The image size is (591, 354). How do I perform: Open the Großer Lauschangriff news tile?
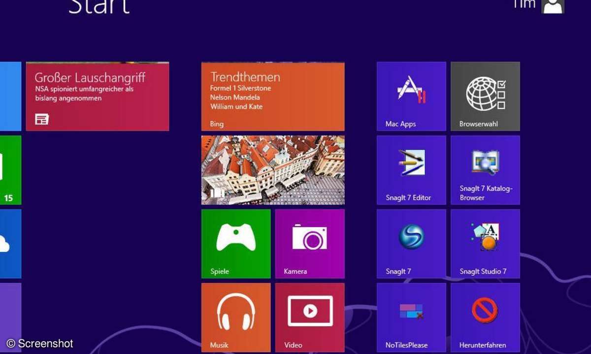(98, 96)
